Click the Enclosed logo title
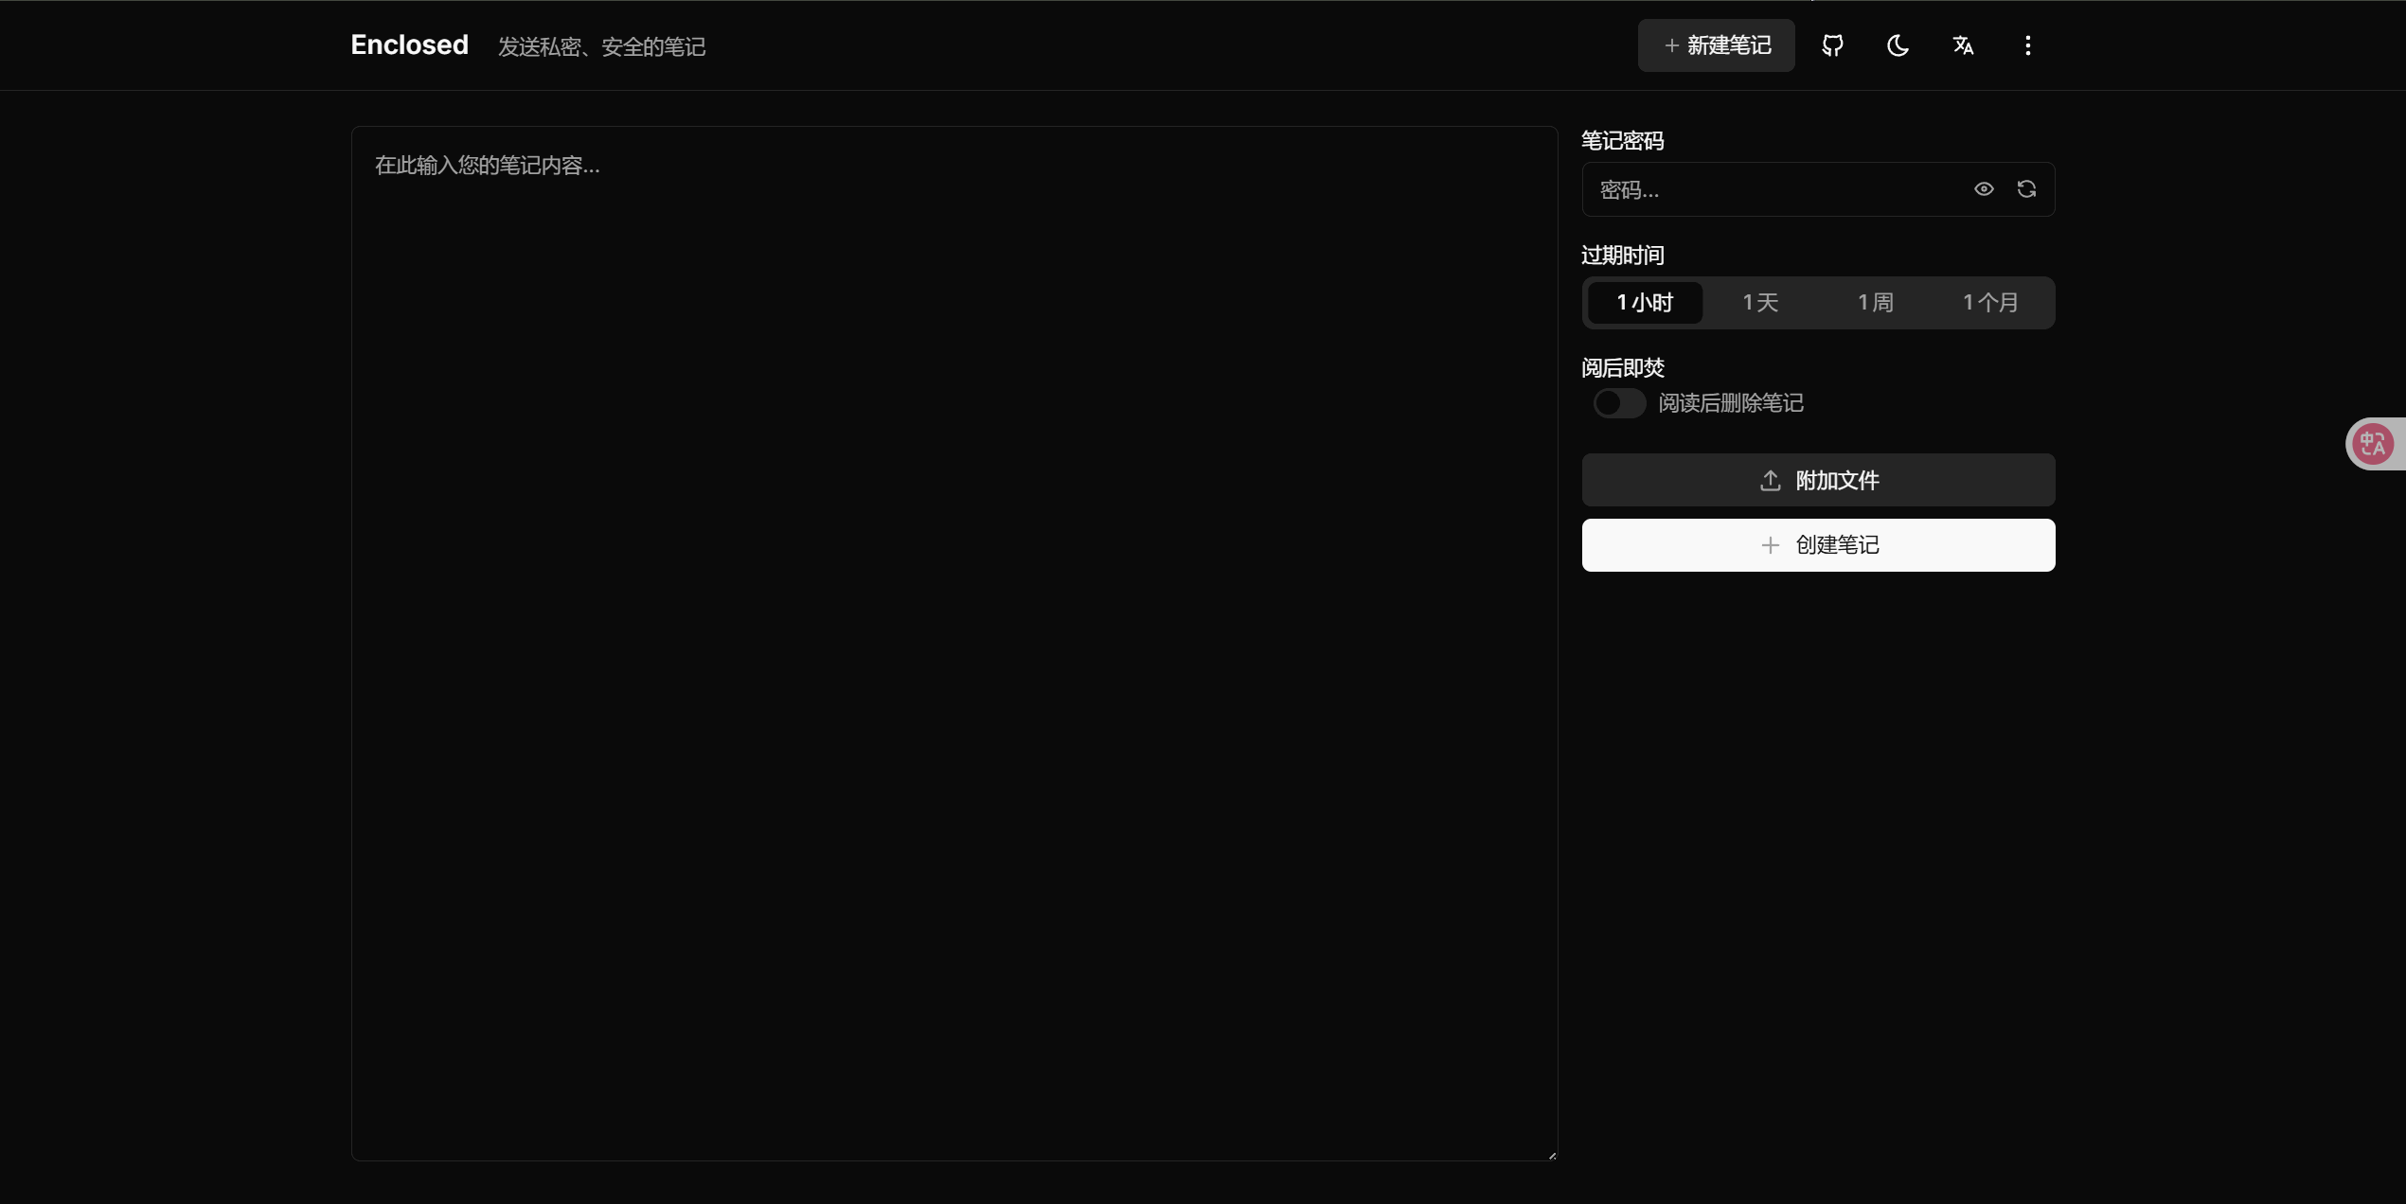This screenshot has width=2406, height=1204. point(409,44)
